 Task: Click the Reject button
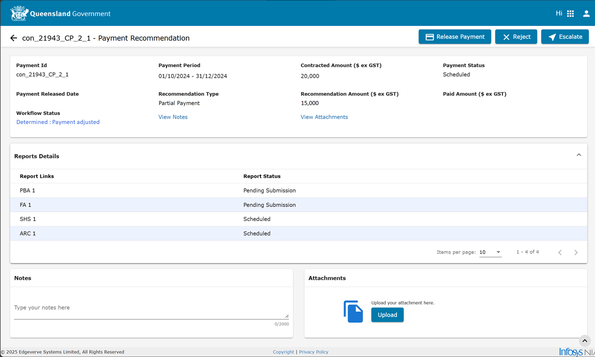[516, 37]
